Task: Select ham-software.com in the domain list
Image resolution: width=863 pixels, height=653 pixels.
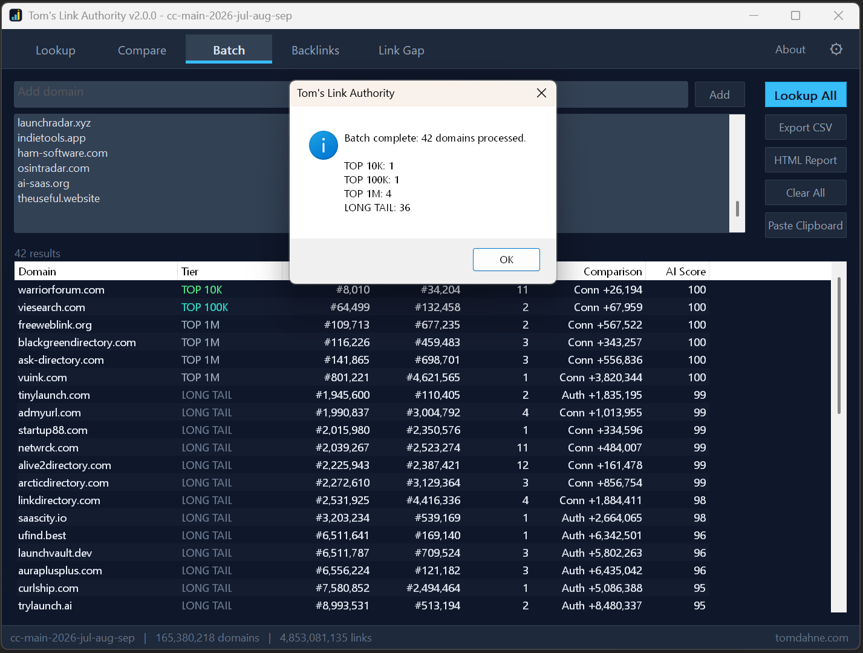Action: (63, 153)
